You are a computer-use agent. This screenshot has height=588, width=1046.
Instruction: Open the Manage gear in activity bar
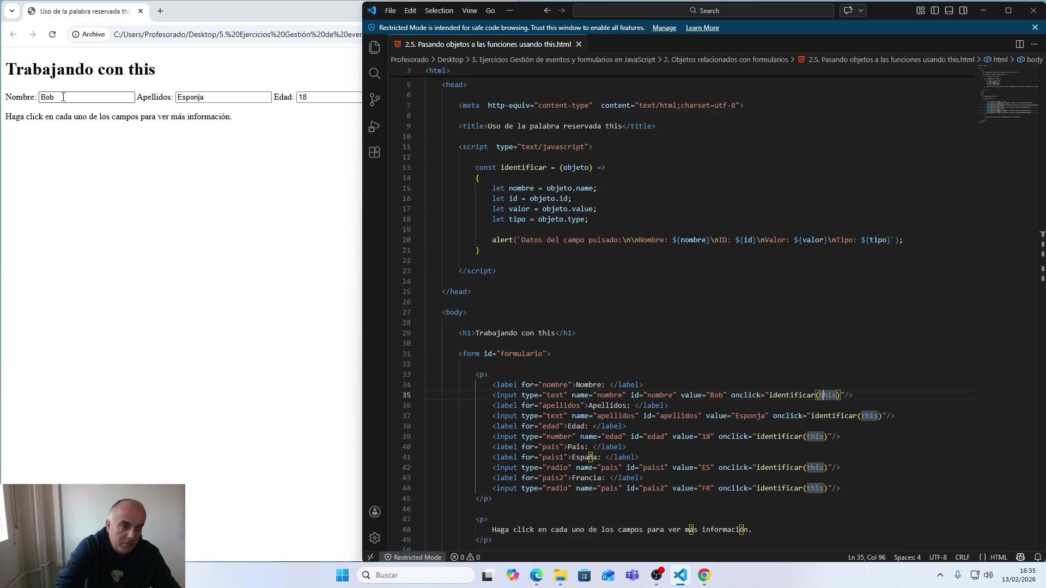(374, 538)
